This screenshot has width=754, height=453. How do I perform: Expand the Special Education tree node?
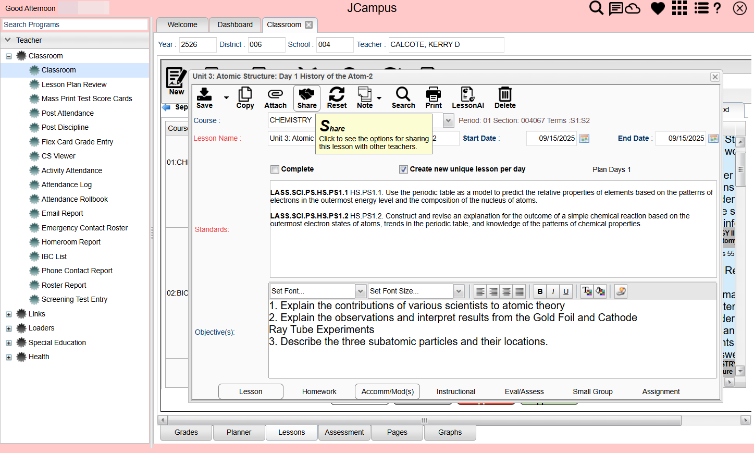coord(9,343)
